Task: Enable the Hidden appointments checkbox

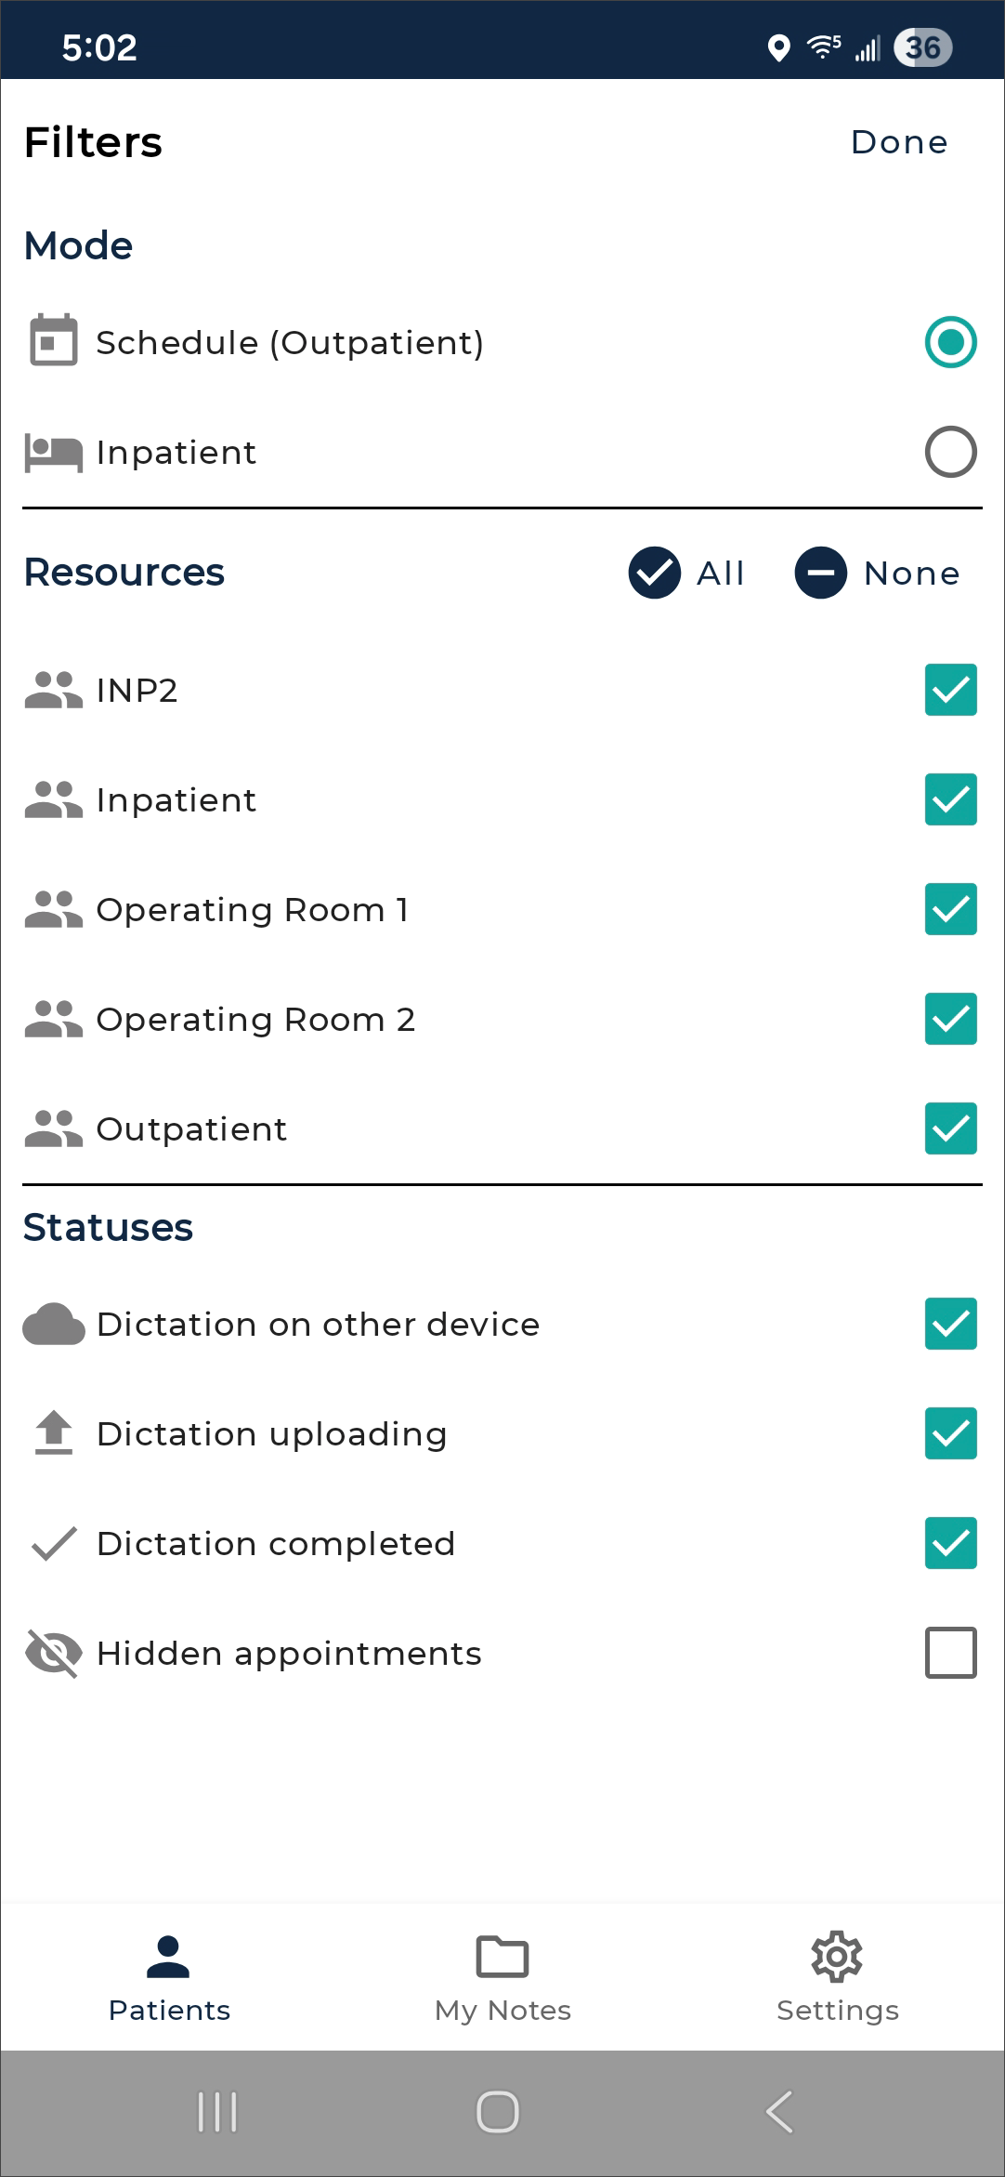Action: click(950, 1653)
